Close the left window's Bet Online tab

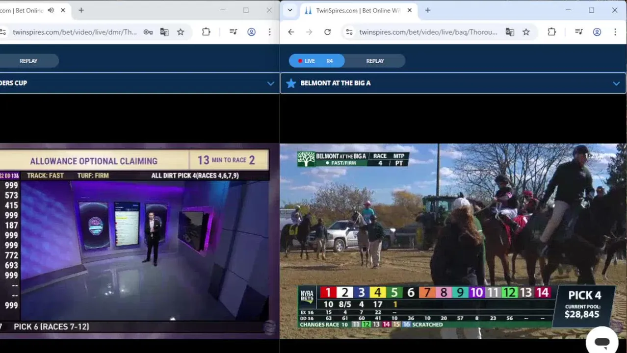[63, 10]
